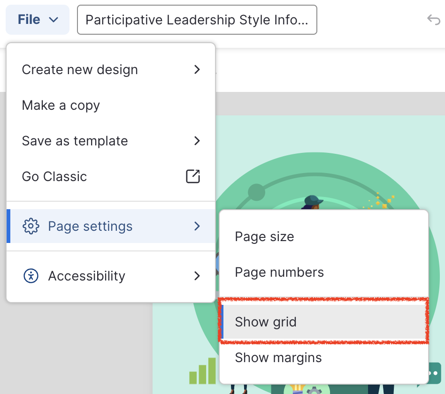
Task: Toggle Show margins option
Action: [x=278, y=358]
